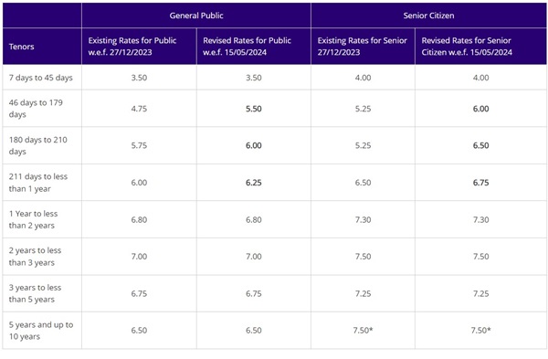Viewport: 548px width, 359px height.
Task: Click the 7.50* value in revised senior column
Action: tap(480, 330)
